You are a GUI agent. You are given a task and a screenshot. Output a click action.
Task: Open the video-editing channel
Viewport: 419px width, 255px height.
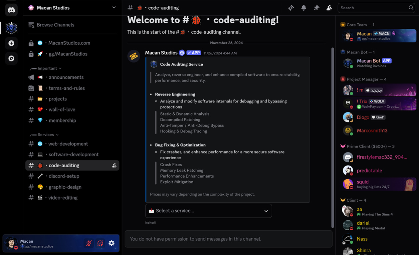pos(72,198)
